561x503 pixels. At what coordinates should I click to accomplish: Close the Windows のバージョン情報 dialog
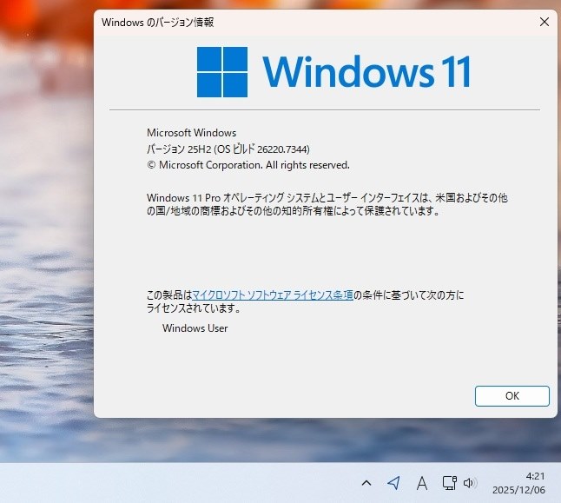pyautogui.click(x=544, y=22)
